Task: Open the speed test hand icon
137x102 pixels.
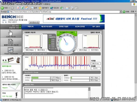Action: coord(11,33)
